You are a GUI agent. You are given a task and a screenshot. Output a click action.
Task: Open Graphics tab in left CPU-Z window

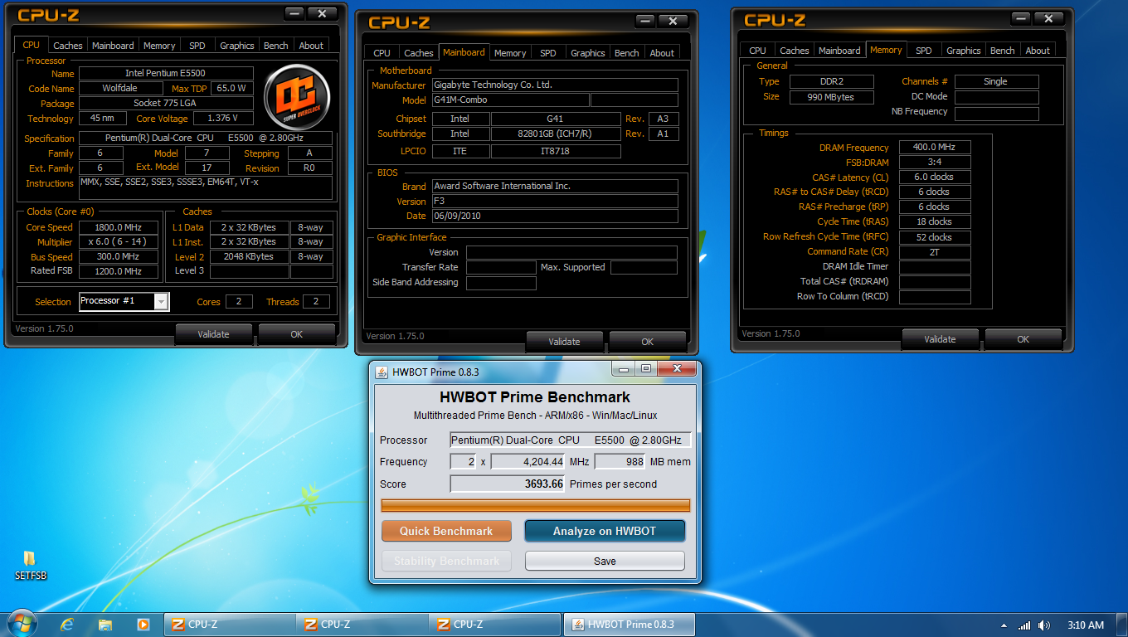[237, 46]
